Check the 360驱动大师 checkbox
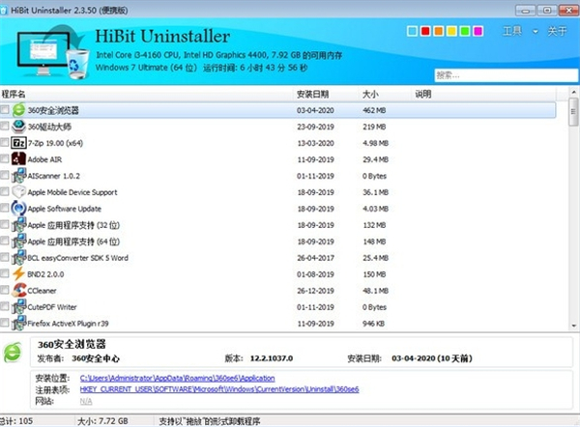The height and width of the screenshot is (427, 580). [5, 126]
